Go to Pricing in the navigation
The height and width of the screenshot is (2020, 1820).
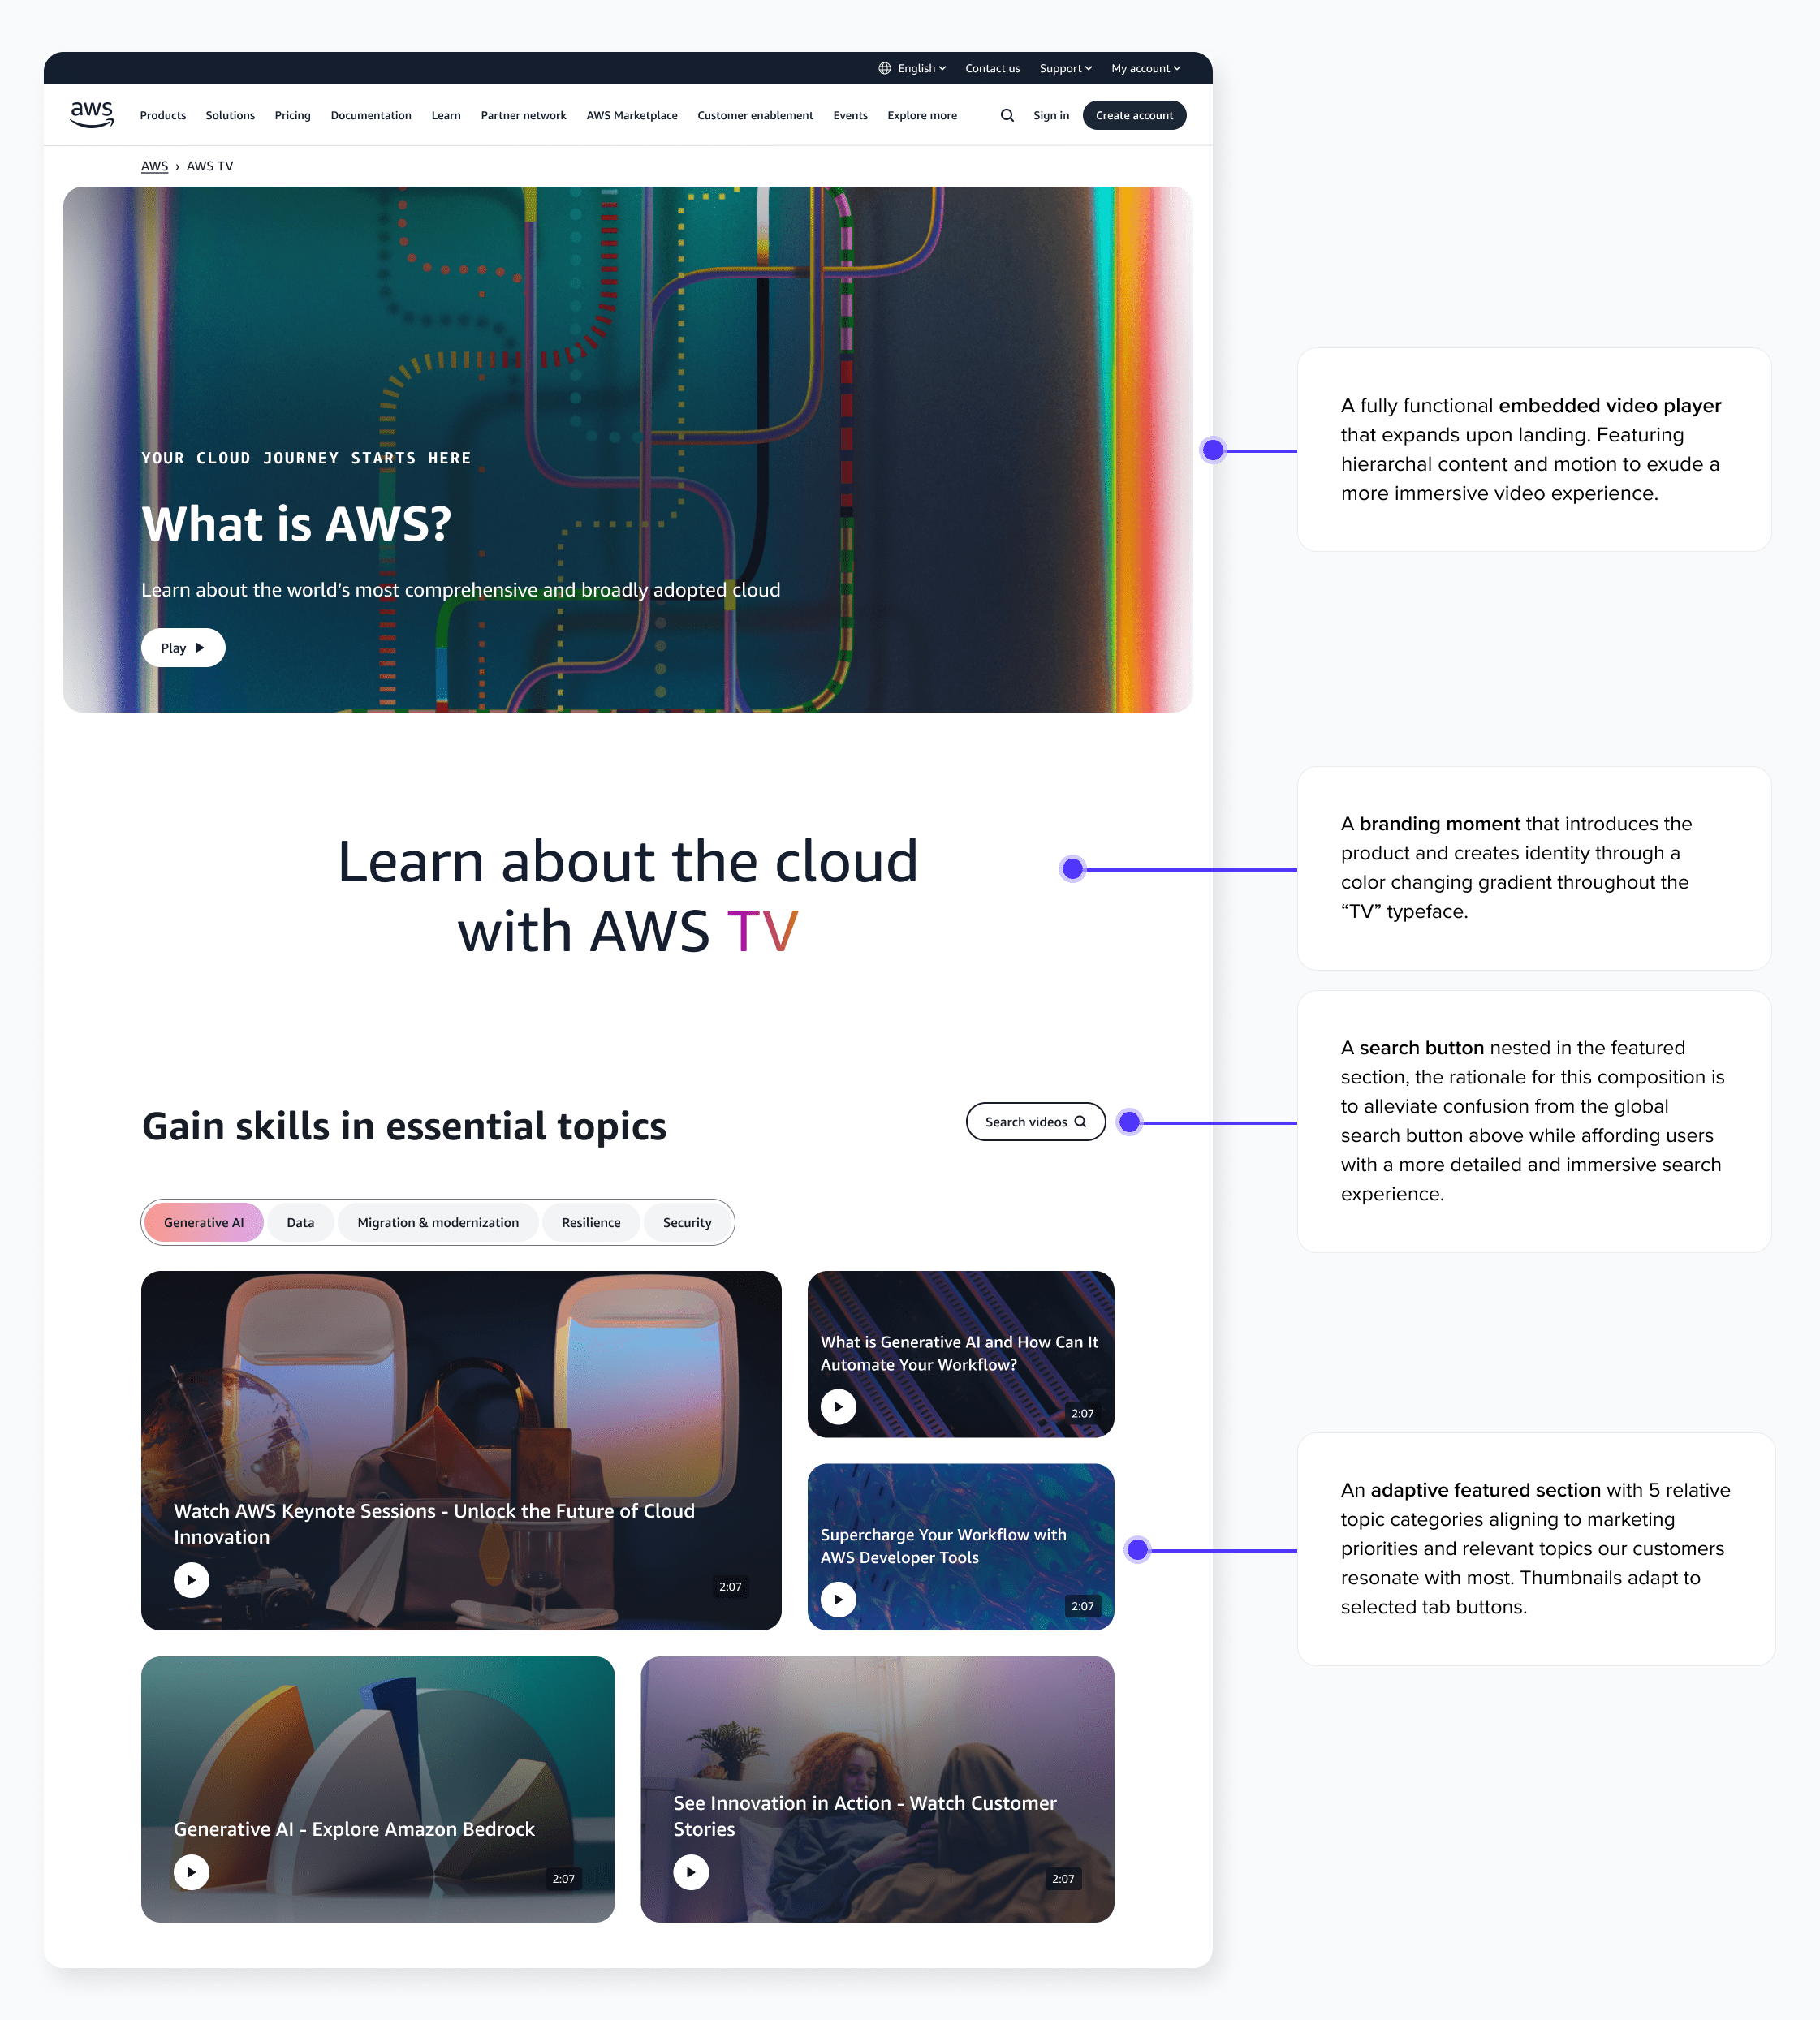coord(292,116)
